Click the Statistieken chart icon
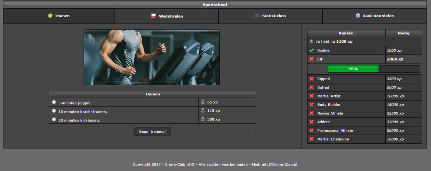The height and width of the screenshot is (171, 431). pyautogui.click(x=257, y=16)
